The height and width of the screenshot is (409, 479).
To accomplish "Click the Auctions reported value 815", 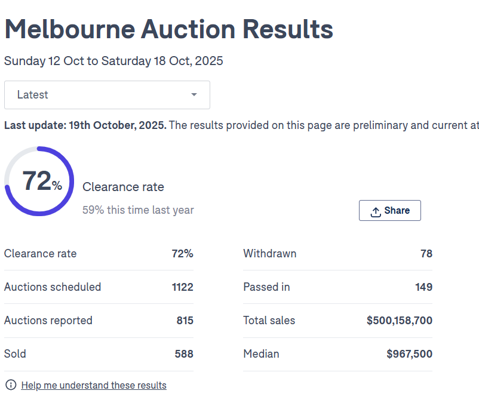I will (x=185, y=321).
